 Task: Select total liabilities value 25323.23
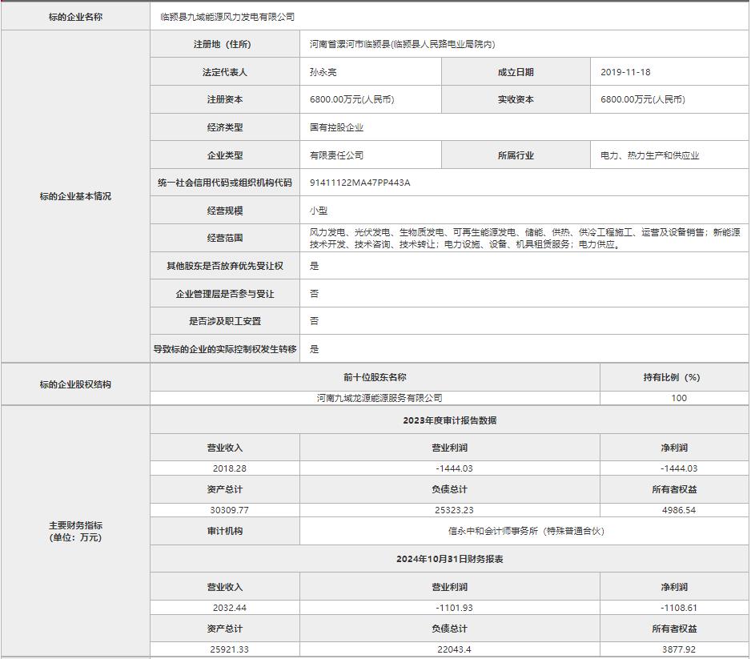449,510
